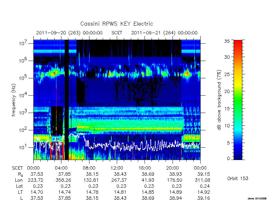Screen dimensions: 267x200
Task: Select Rs value 38.93
Action: pos(176,174)
